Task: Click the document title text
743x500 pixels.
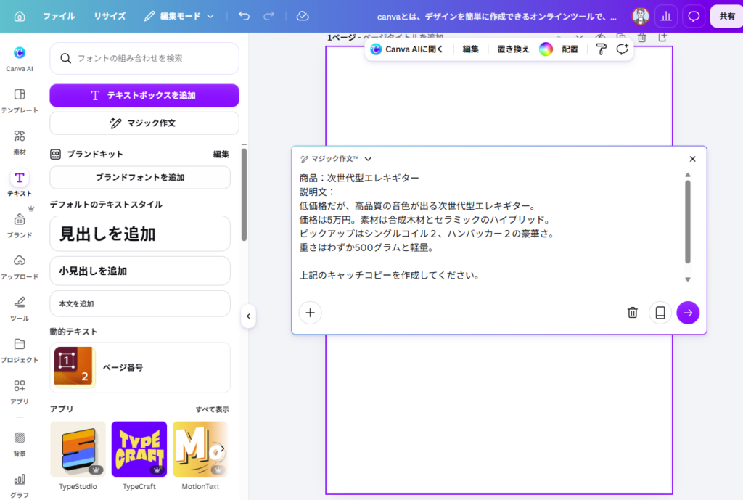Action: 496,17
